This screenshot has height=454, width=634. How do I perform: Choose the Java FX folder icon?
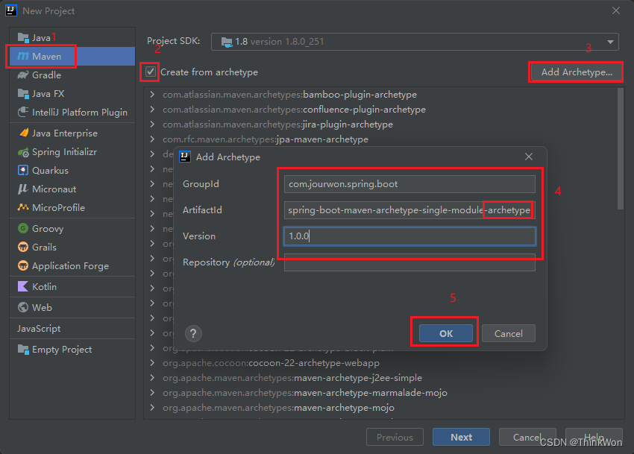click(23, 93)
